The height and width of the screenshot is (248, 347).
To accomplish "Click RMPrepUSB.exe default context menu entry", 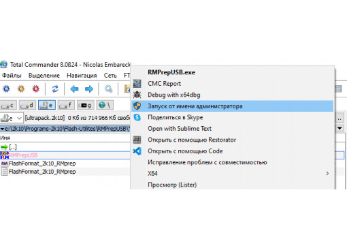I will (x=233, y=72).
